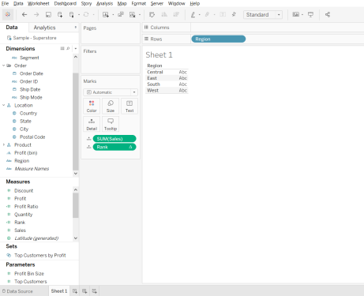Select the Sample - Superstore data source

tap(35, 38)
